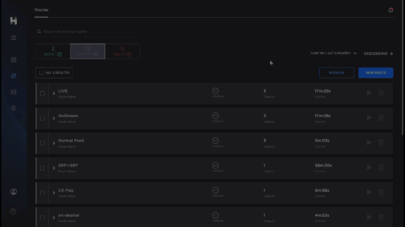Click the Search Routes by Name field
This screenshot has height=227, width=405.
89,32
